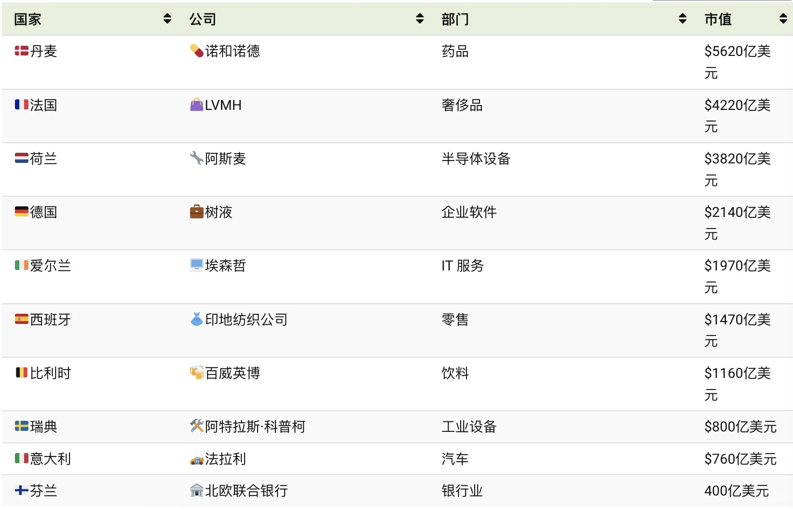Click the $800亿美元 market cap value
This screenshot has width=793, height=509.
pos(740,427)
